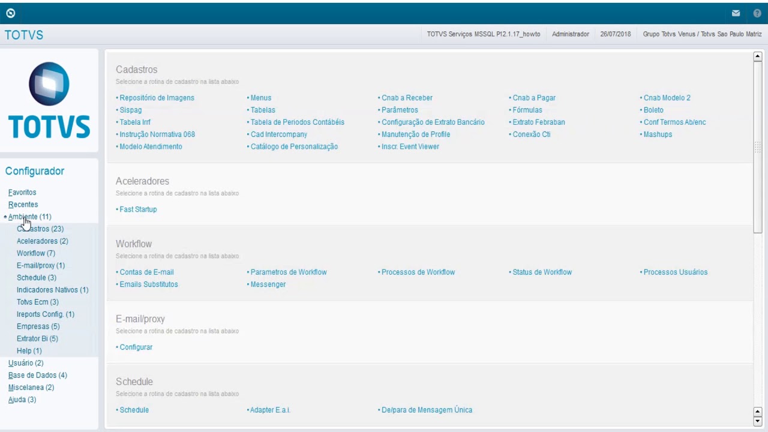Click the help question mark icon

coord(757,13)
